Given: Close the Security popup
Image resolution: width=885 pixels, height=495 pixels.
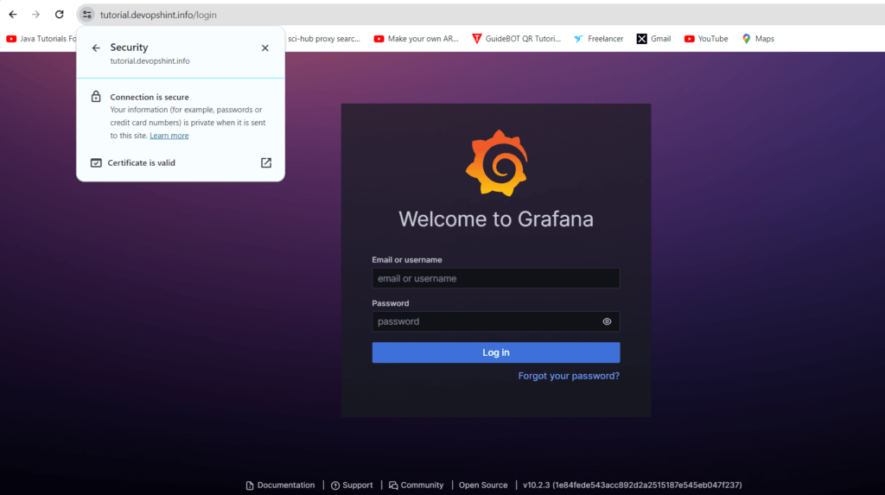Looking at the screenshot, I should (x=264, y=48).
